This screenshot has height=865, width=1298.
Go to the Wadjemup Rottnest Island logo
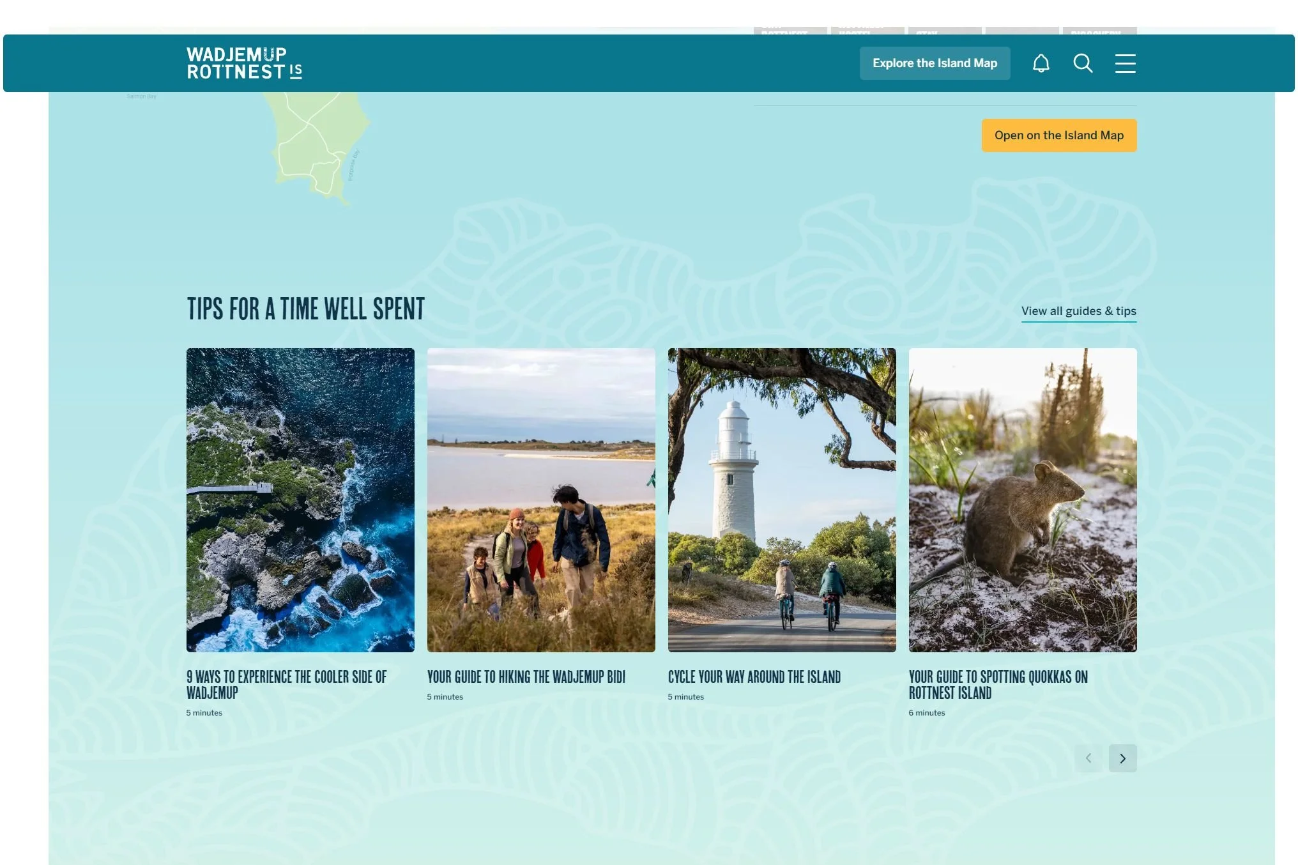(244, 63)
